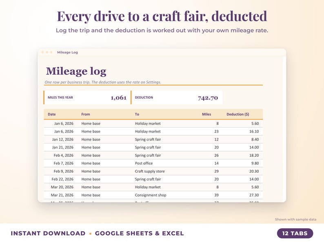Click 'Home base' in the Feb 7 row
This screenshot has width=324, height=243.
(x=91, y=163)
